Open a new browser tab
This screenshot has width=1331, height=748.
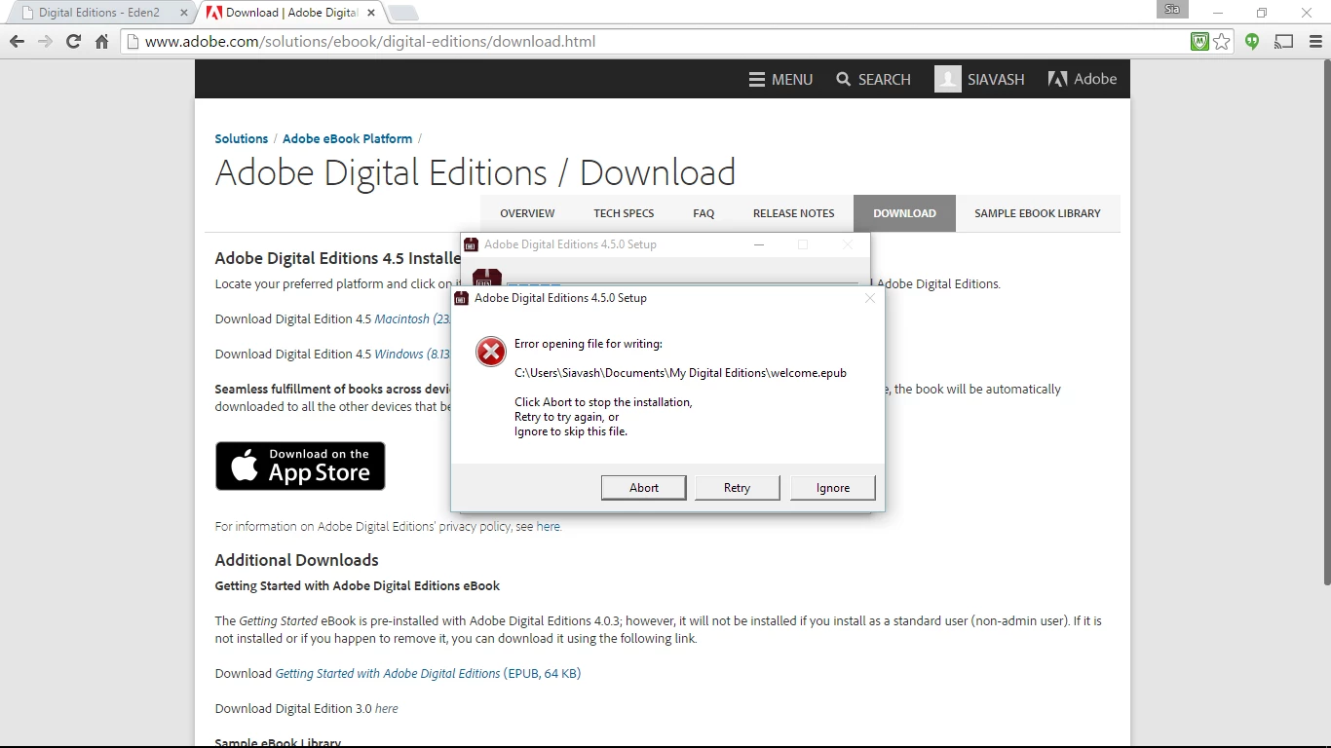403,13
